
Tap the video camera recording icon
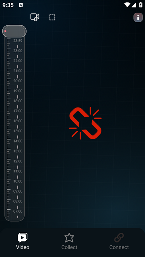tap(35, 17)
